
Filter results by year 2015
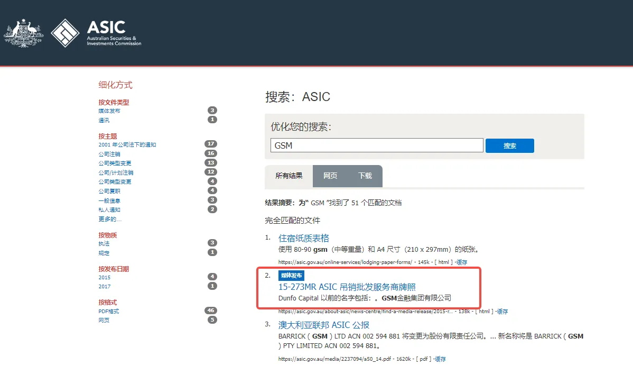(x=105, y=278)
